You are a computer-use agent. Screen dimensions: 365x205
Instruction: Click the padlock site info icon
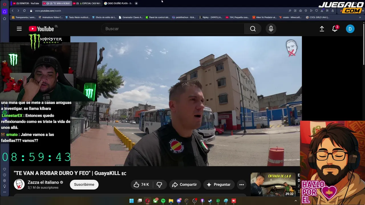pos(31,11)
